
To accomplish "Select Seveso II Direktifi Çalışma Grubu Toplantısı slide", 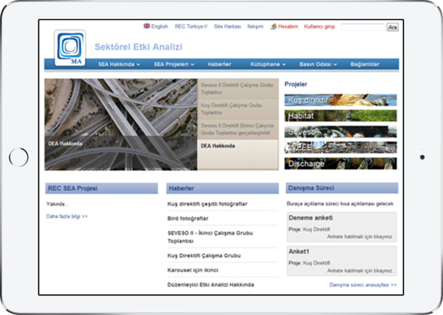I will [238, 89].
